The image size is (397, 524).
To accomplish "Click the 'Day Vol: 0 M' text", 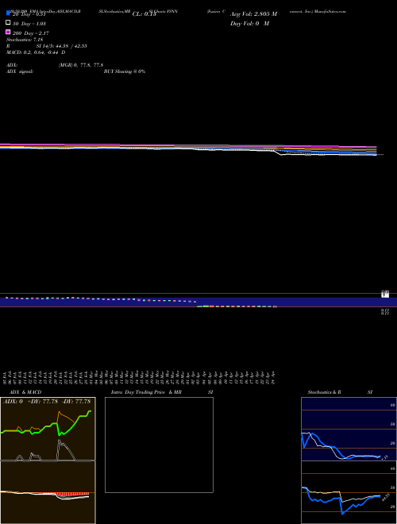I will (x=249, y=23).
